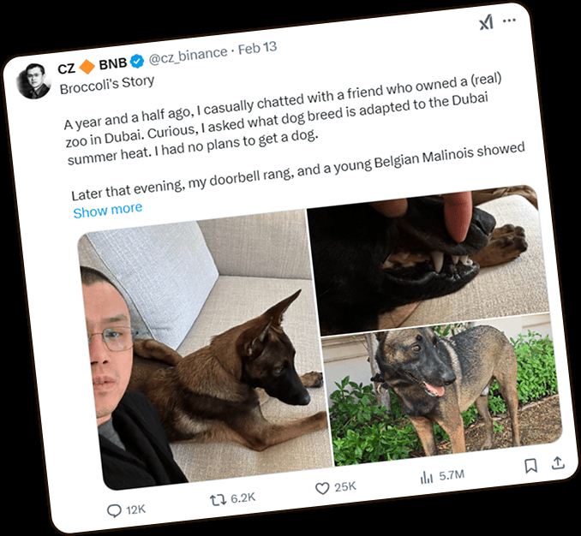Click the orange diamond BNB icon
The image size is (581, 536).
pyautogui.click(x=87, y=66)
